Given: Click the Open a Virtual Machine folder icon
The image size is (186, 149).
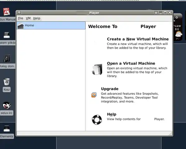Looking at the screenshot, I should coord(97,69).
